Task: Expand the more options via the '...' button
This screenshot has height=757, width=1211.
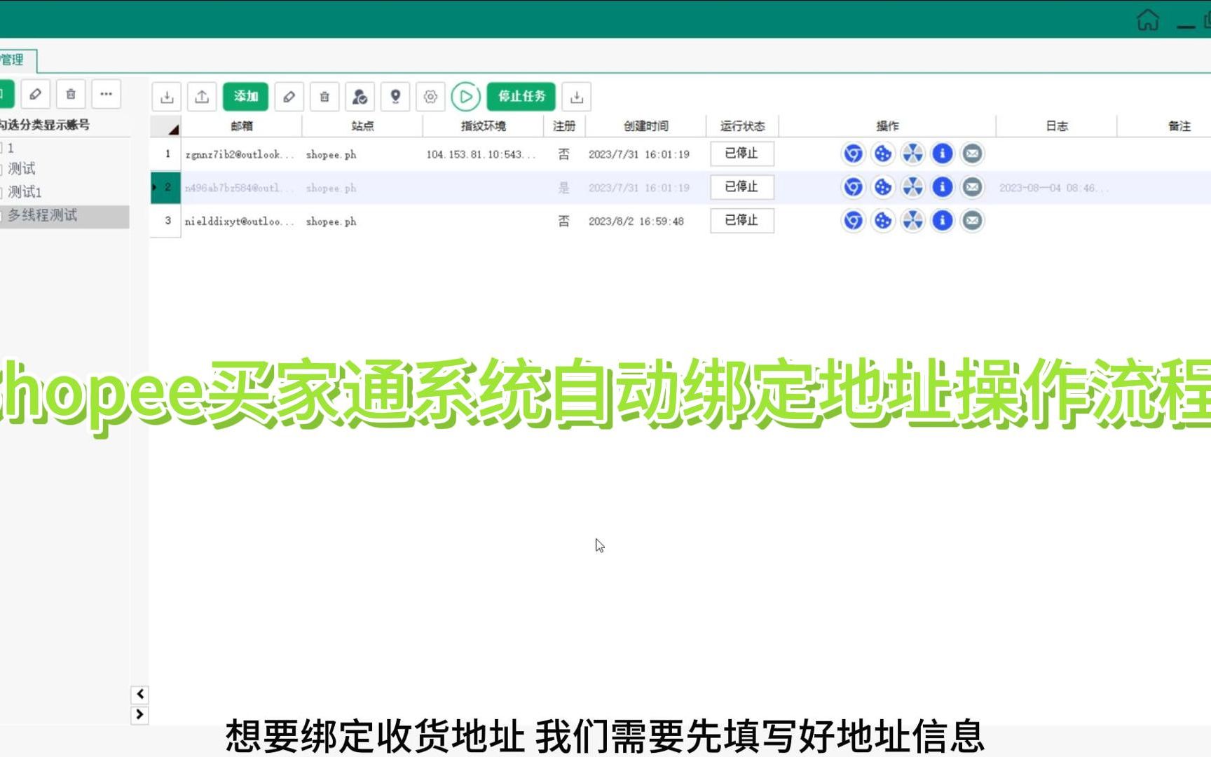Action: 107,94
